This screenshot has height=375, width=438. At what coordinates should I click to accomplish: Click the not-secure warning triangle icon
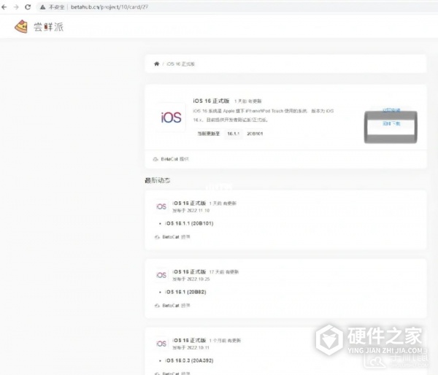point(42,7)
